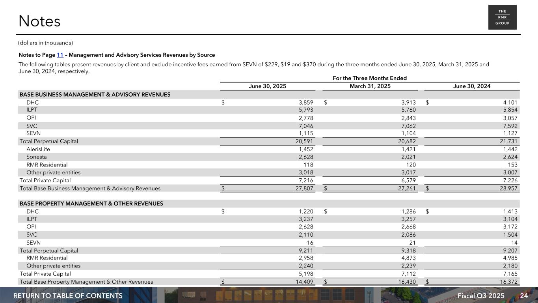Click the page number 24
The image size is (538, 303).
pos(524,296)
